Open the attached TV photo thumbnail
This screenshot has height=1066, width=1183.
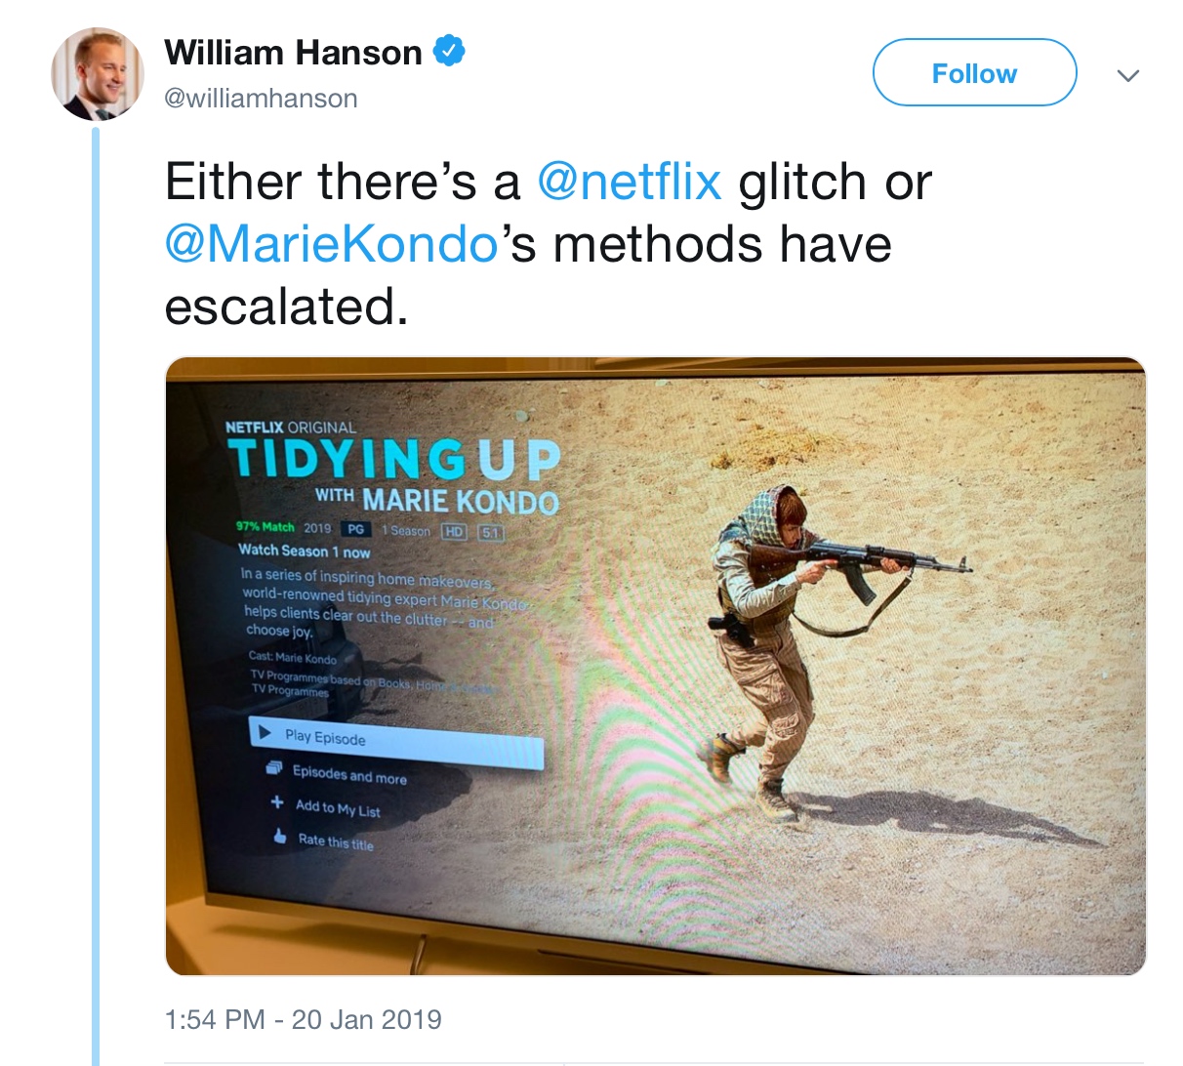[656, 666]
